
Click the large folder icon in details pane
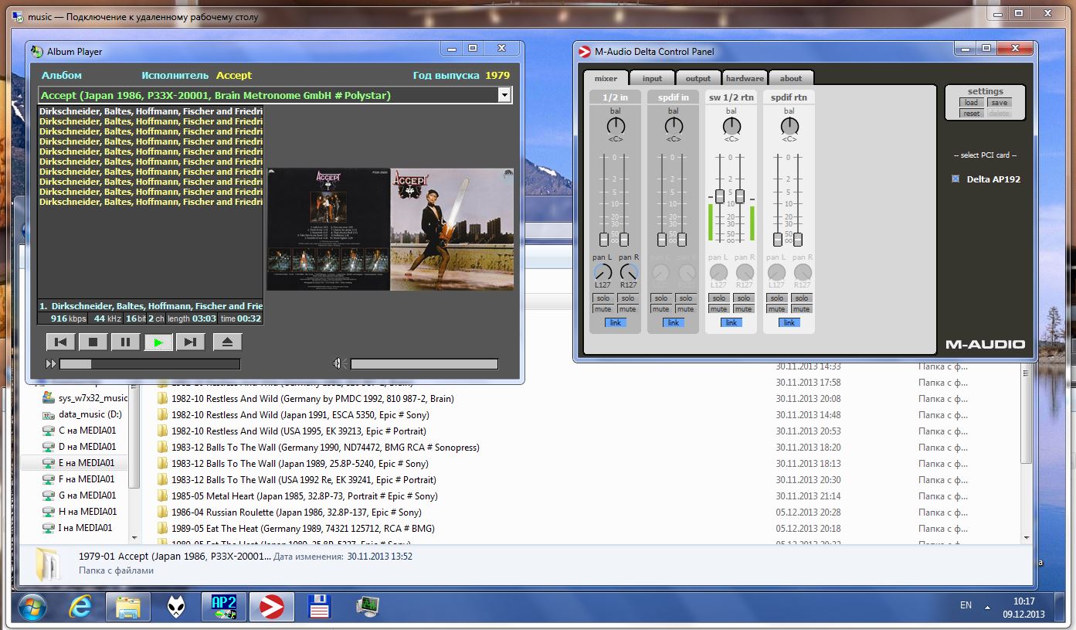click(47, 565)
